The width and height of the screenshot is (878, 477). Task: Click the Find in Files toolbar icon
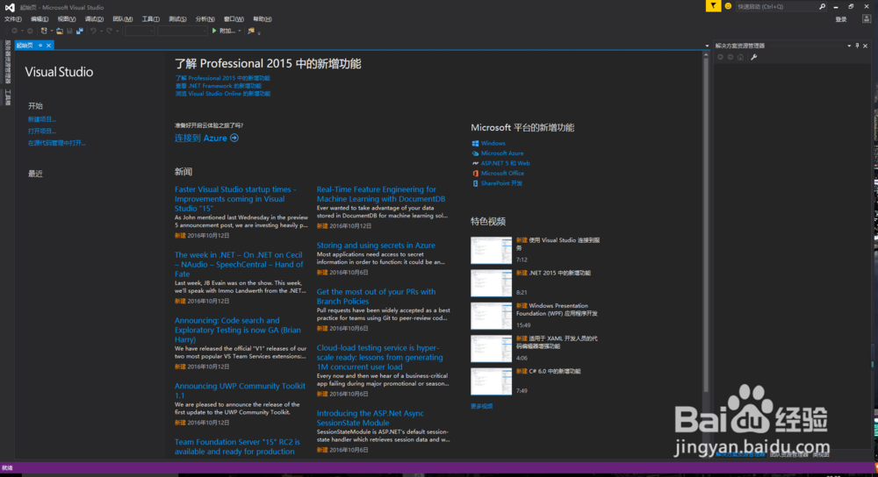pos(251,31)
